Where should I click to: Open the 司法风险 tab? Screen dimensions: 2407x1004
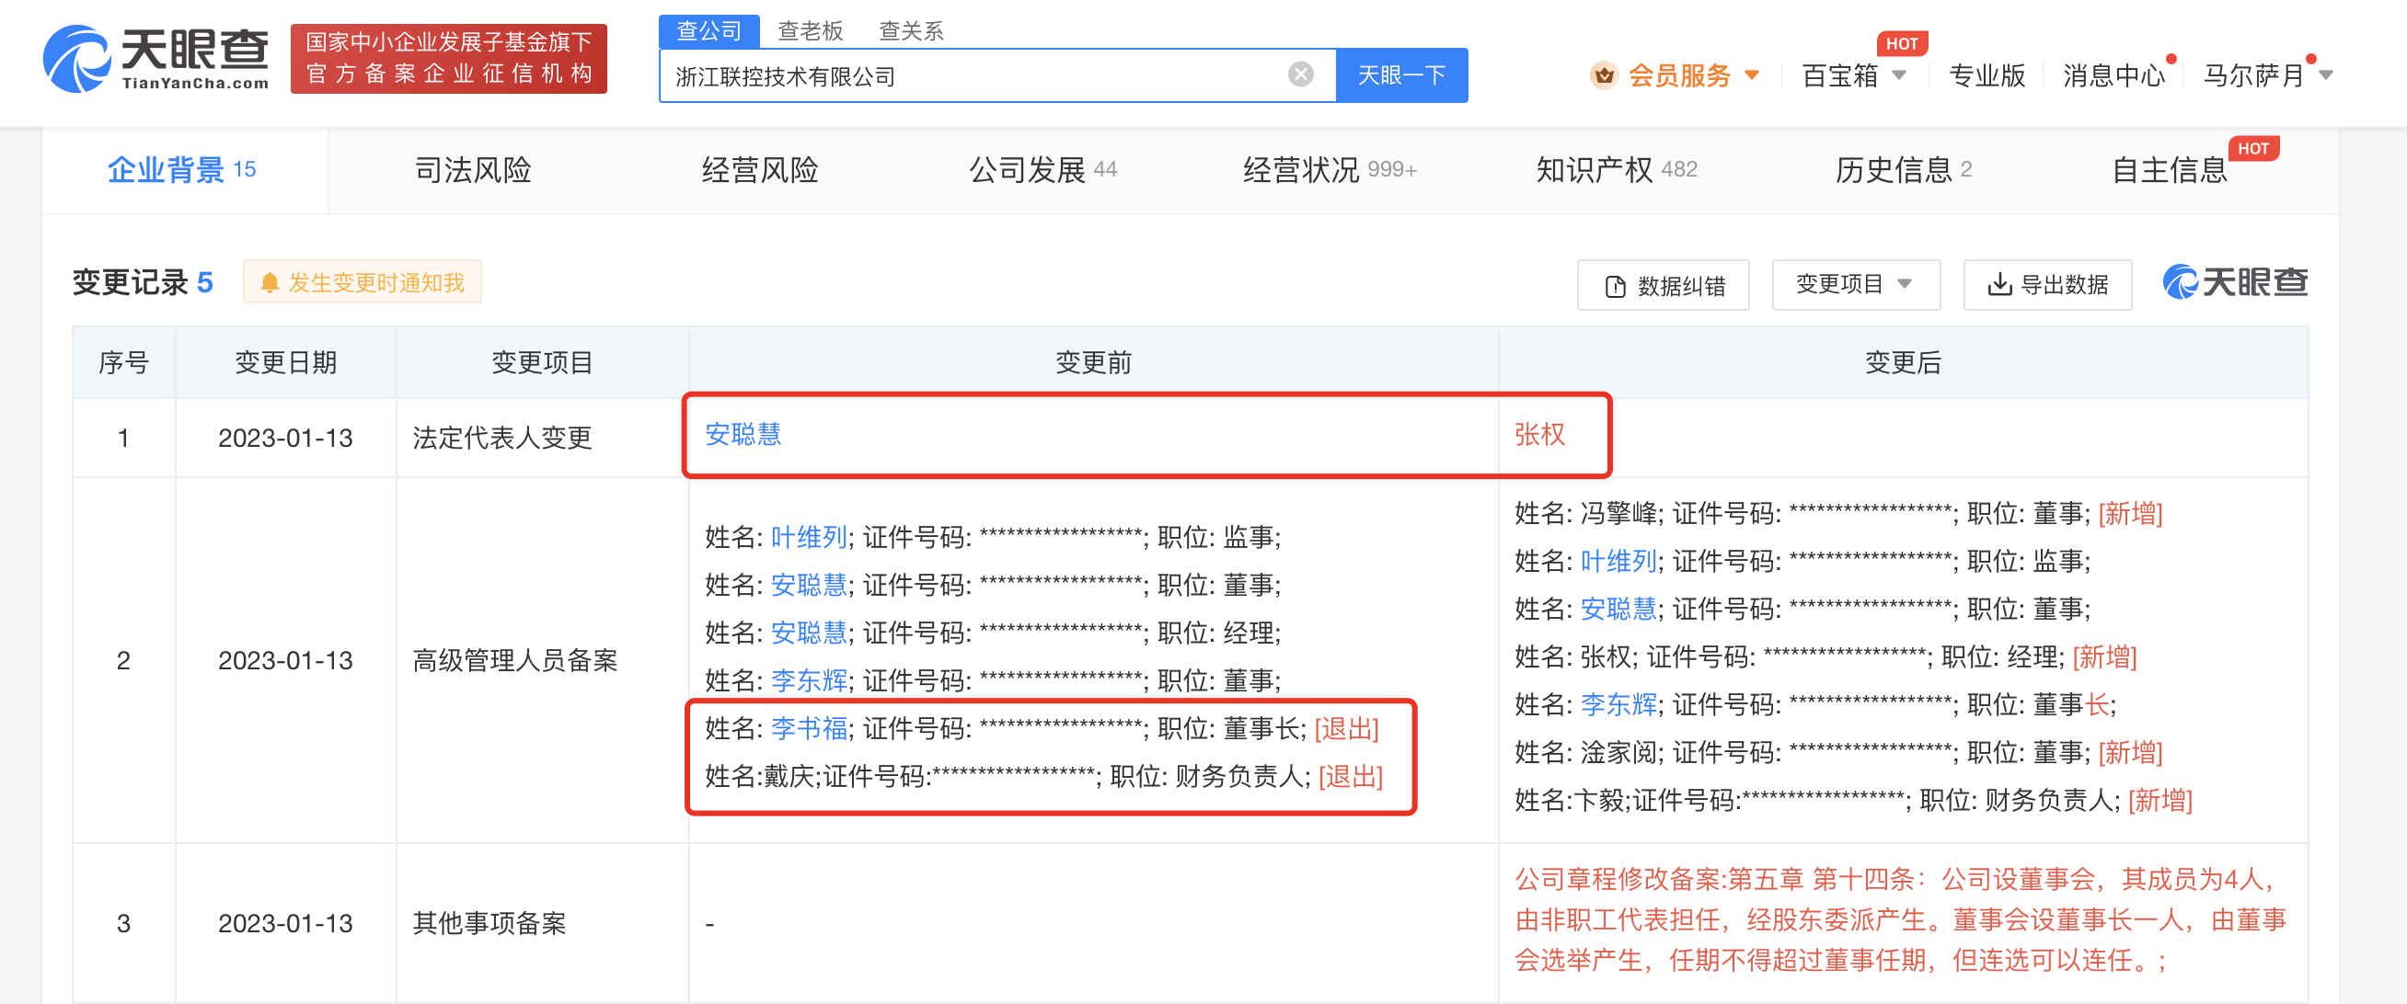pyautogui.click(x=473, y=170)
